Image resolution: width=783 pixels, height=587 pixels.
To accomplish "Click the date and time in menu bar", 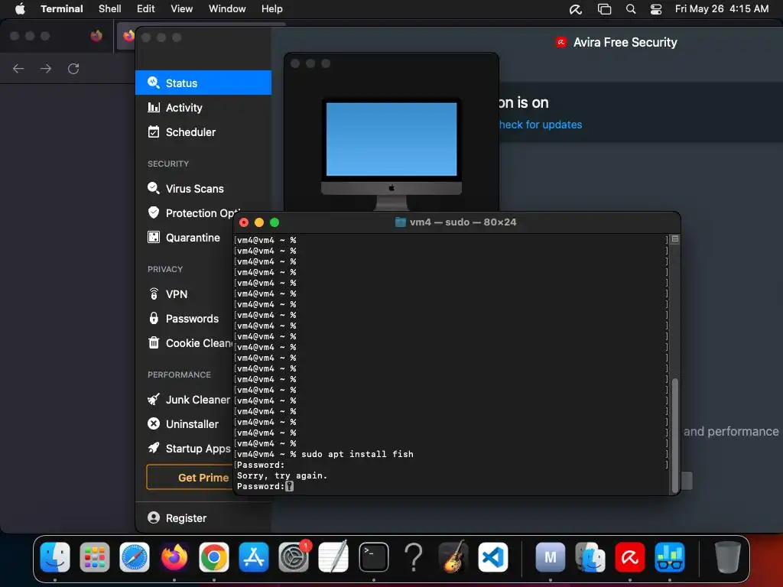I will (x=722, y=8).
